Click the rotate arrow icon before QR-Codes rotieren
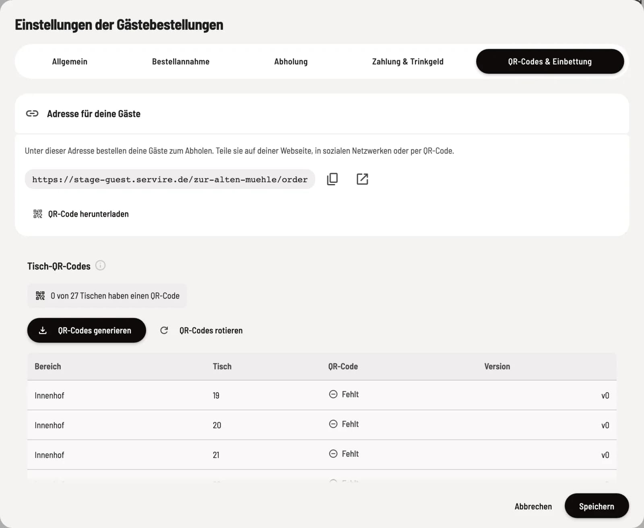The image size is (644, 528). coord(164,330)
